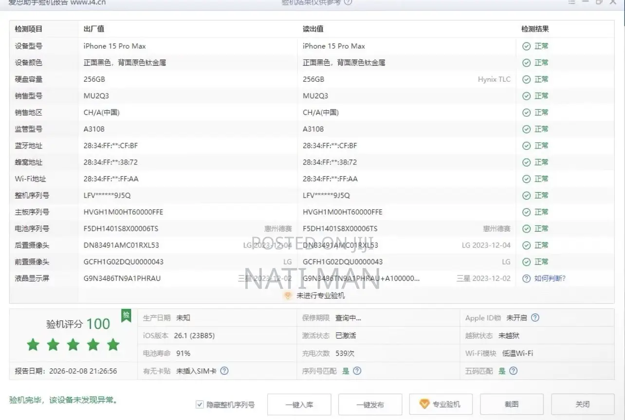Select the check icon in the 电池序列号 row
This screenshot has width=625, height=420.
pyautogui.click(x=526, y=228)
